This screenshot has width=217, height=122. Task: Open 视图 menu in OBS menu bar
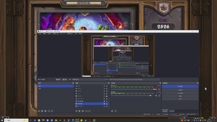(x=49, y=34)
